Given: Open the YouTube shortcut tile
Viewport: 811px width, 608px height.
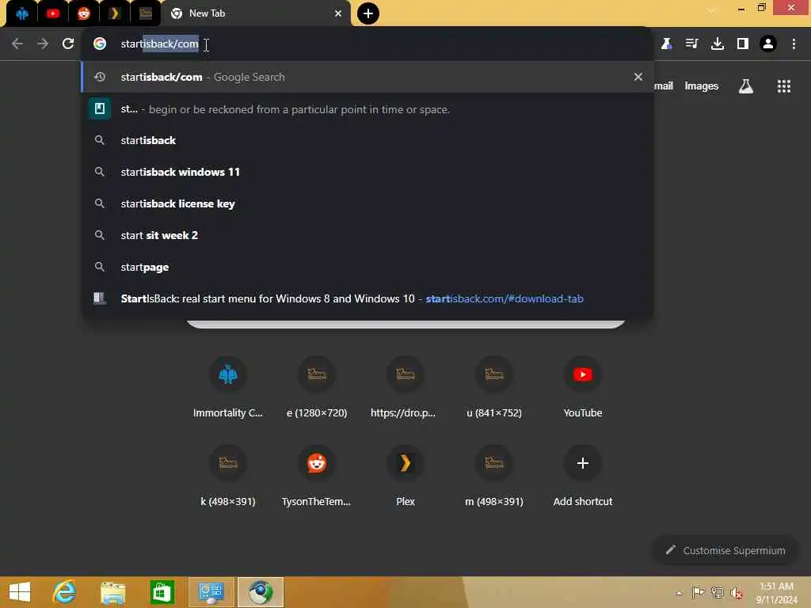Looking at the screenshot, I should coord(582,387).
